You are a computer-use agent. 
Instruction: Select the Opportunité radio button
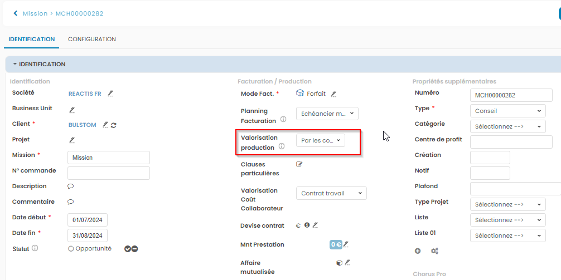click(x=71, y=249)
